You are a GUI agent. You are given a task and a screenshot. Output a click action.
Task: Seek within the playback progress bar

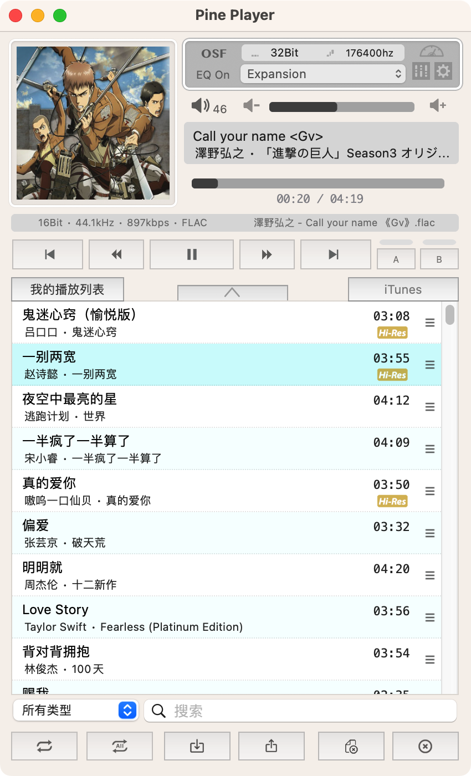click(x=318, y=183)
